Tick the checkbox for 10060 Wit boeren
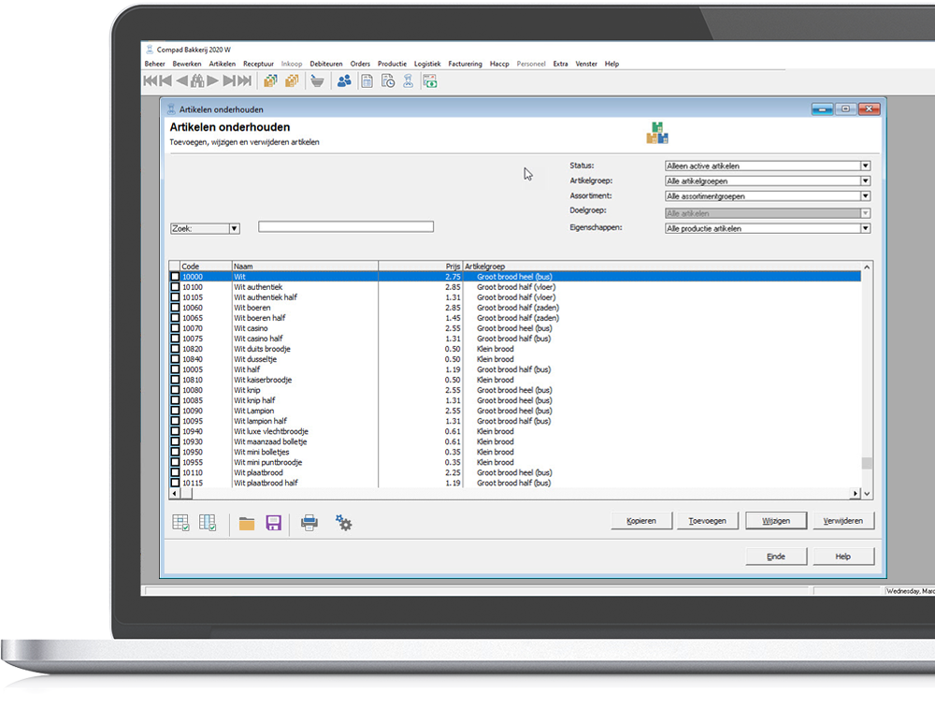Viewport: 935px width, 723px height. coord(175,308)
